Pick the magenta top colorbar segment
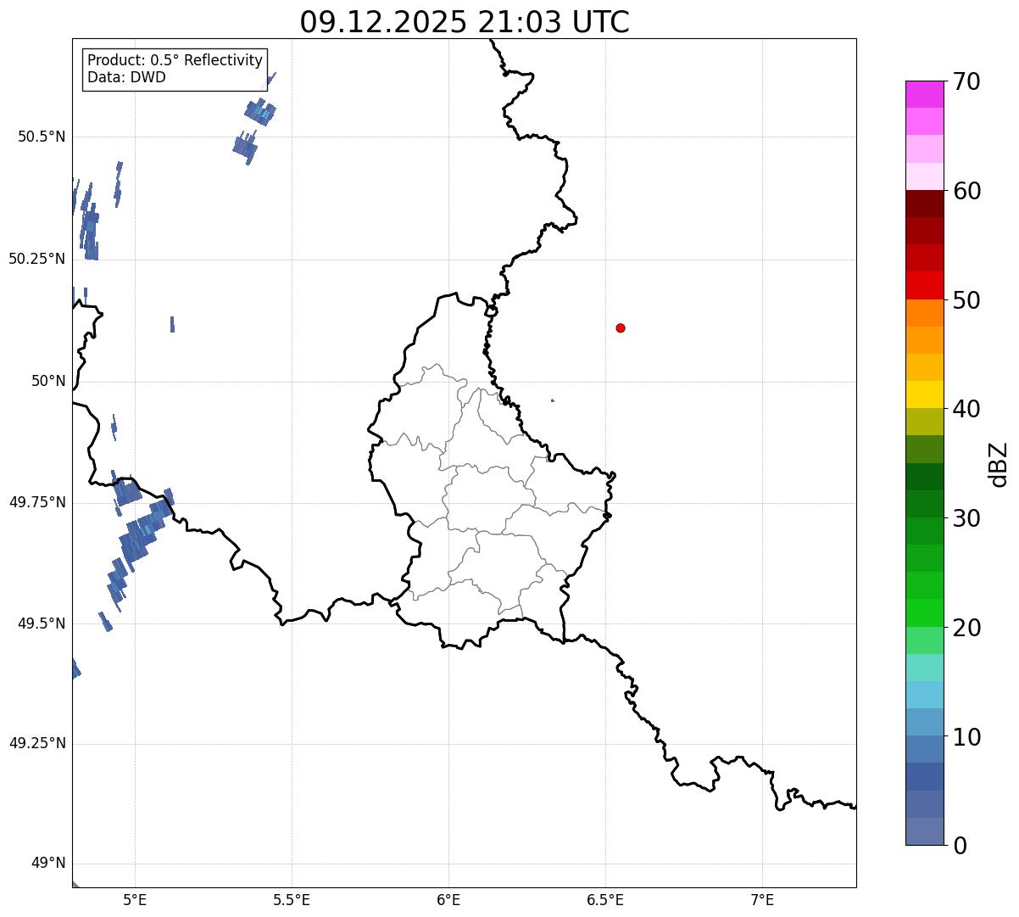Screen dimensions: 1019x917 [924, 94]
